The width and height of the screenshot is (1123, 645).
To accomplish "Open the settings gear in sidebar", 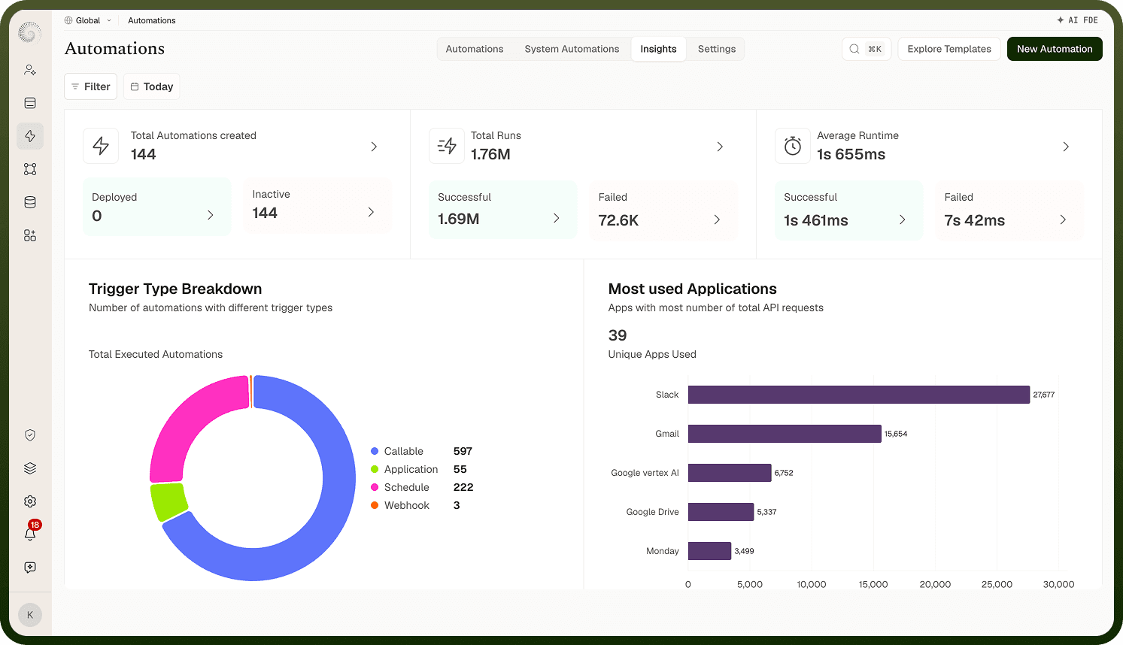I will (30, 501).
